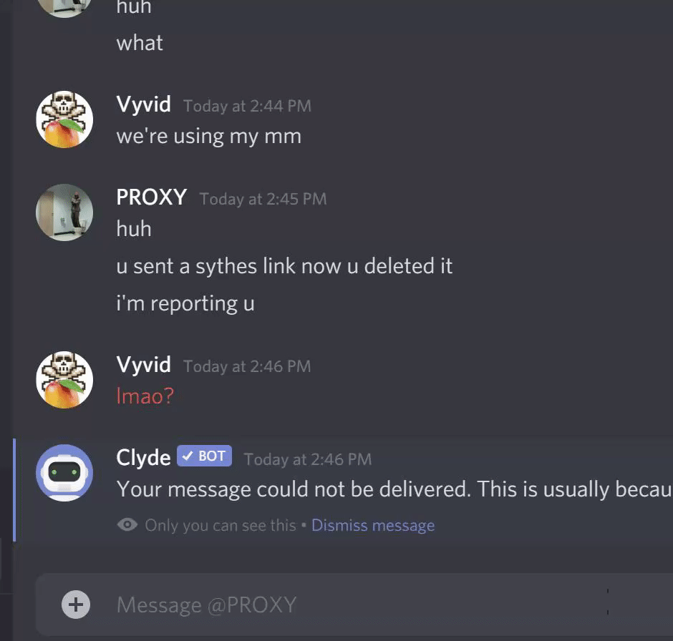Click timestamp Today at 2:45 PM
This screenshot has width=673, height=641.
(x=263, y=199)
